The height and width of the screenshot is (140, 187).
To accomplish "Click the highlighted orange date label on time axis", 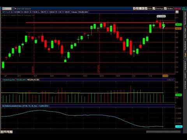I will pyautogui.click(x=165, y=76).
